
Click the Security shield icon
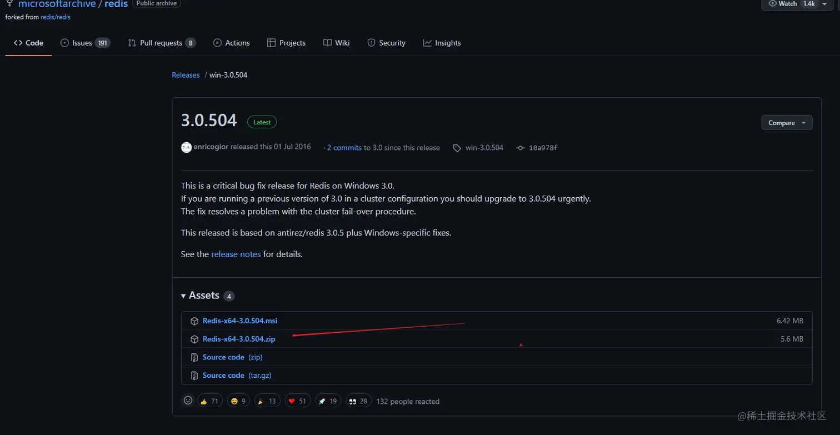pyautogui.click(x=371, y=43)
